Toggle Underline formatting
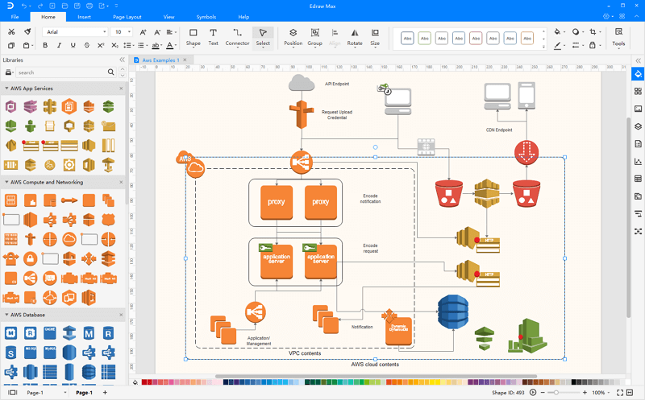The width and height of the screenshot is (645, 400). pos(73,45)
